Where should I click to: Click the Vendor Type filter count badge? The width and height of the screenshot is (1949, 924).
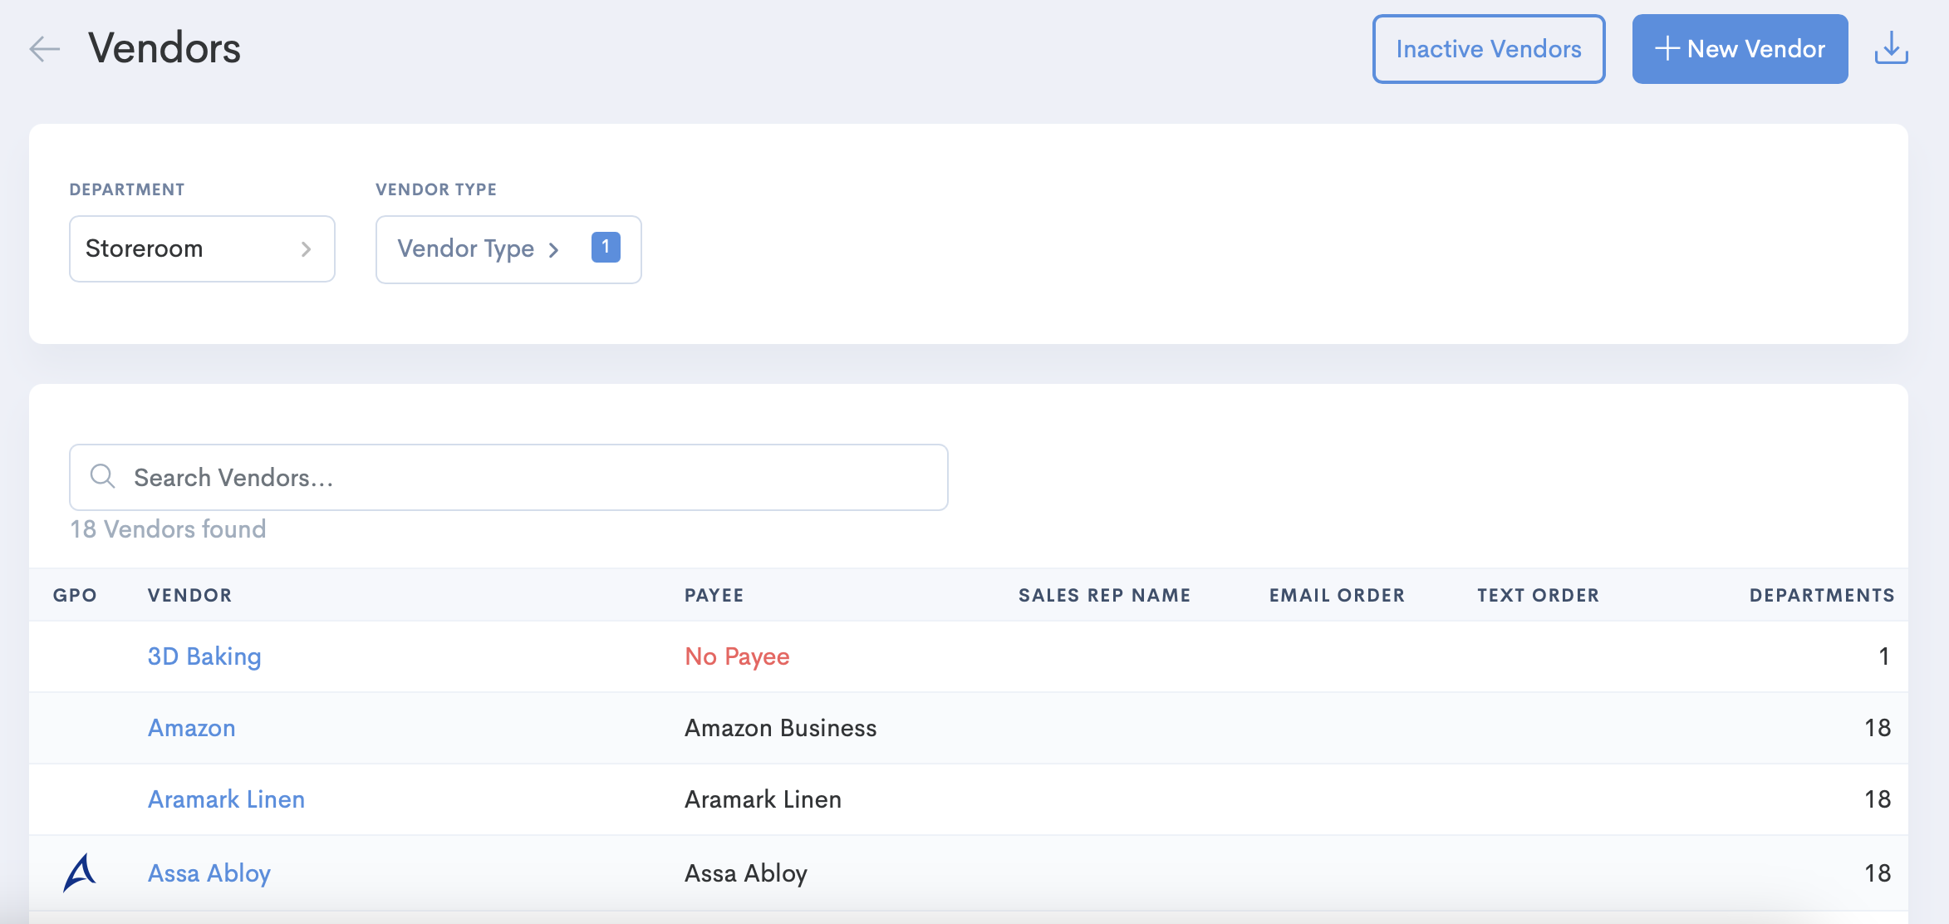click(x=606, y=246)
